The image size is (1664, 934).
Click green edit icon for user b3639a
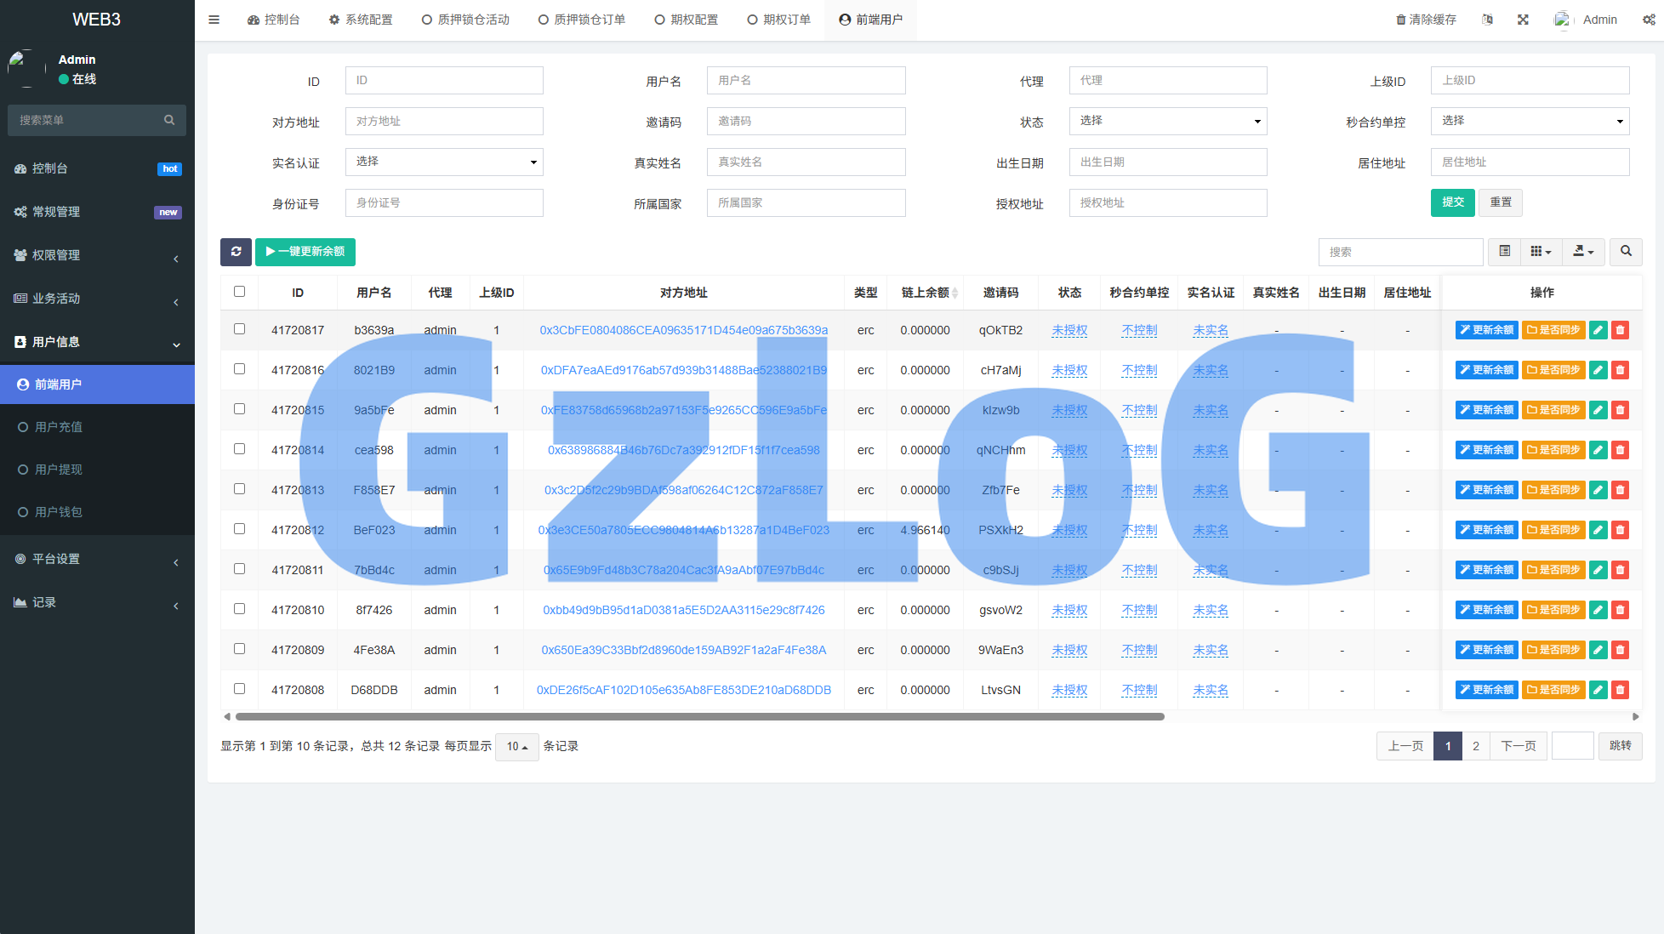click(1598, 330)
